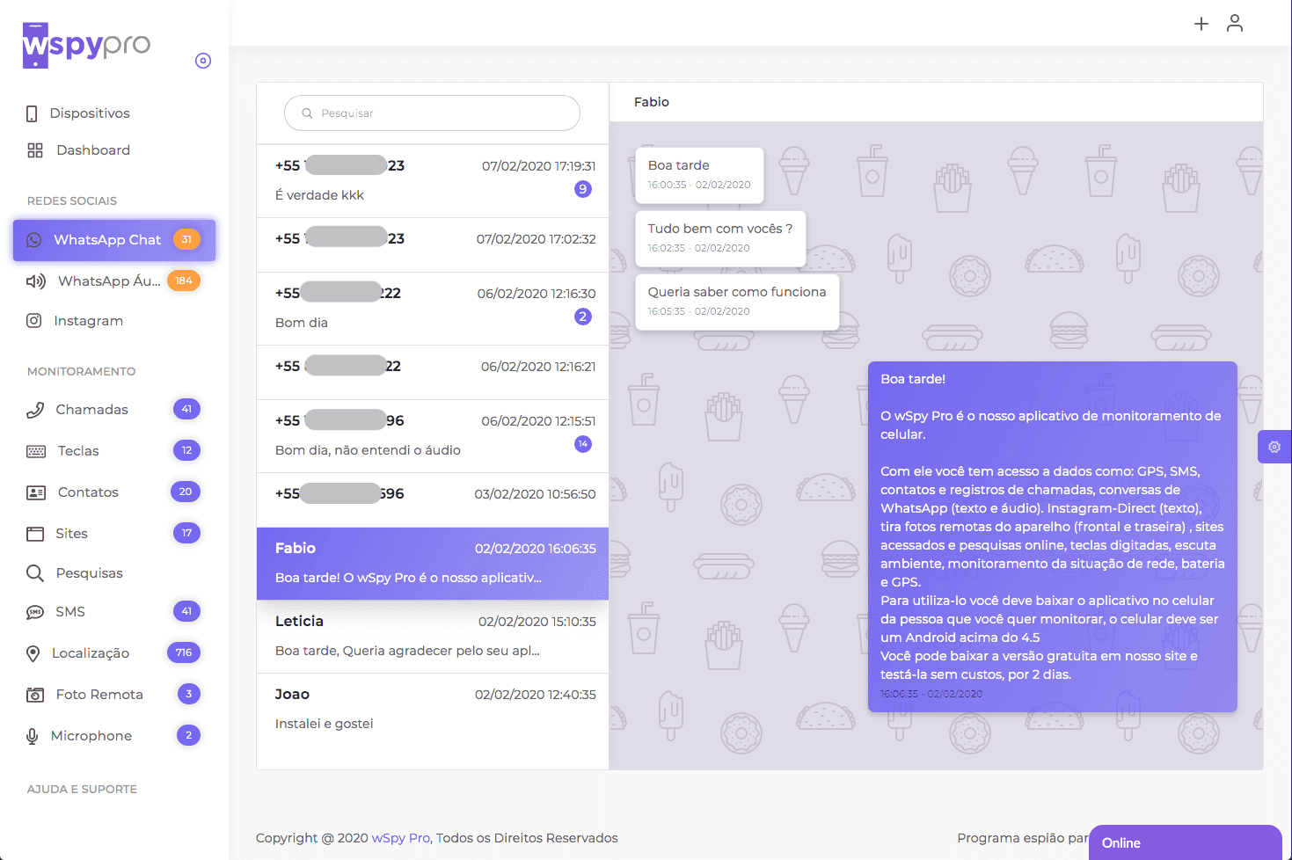Open chat dated 03/02/2020 10:56:50
Viewport: 1292px width, 860px height.
433,500
